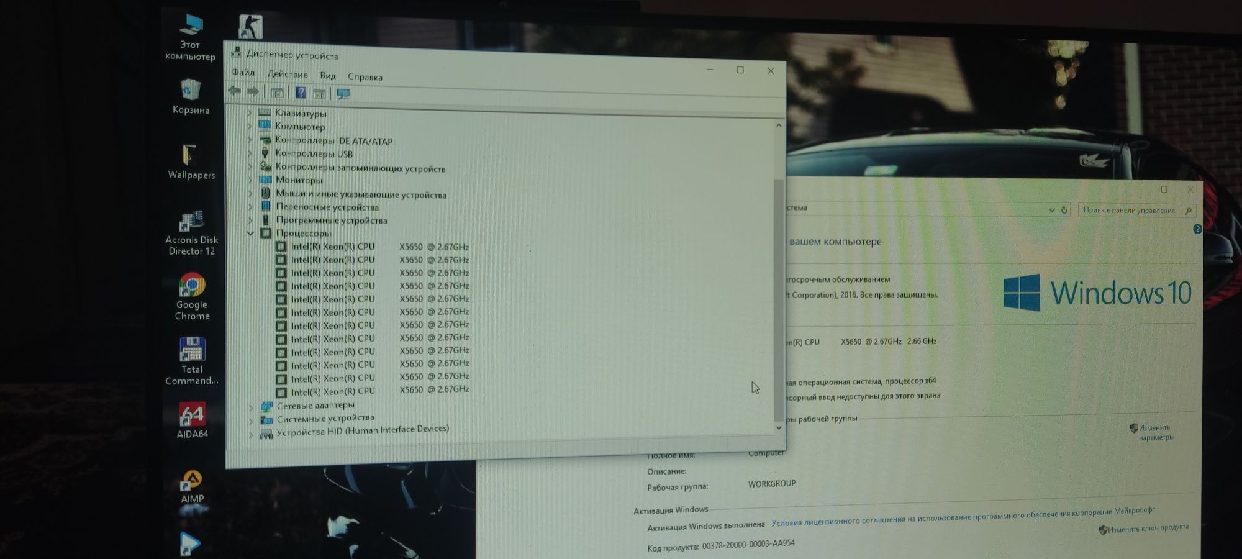Open address bar dropdown in System window
The image size is (1242, 559).
[x=1051, y=210]
